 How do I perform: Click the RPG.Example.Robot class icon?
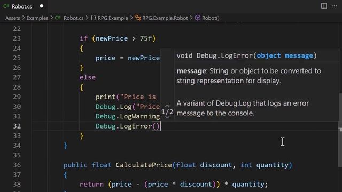click(x=138, y=18)
